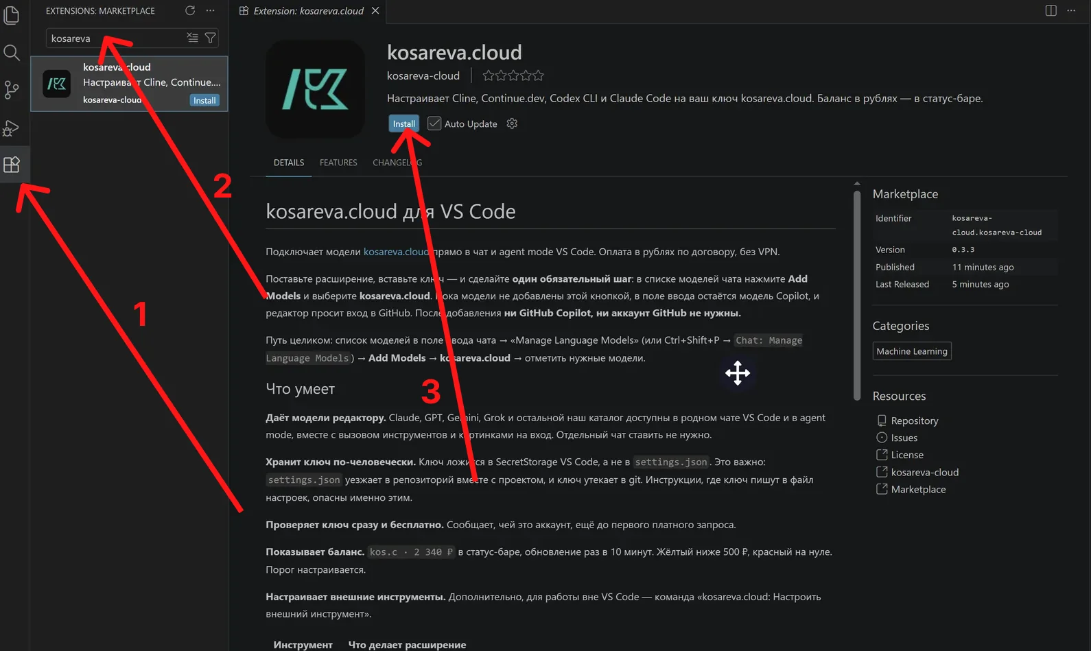The width and height of the screenshot is (1091, 651).
Task: Click version number 0.3.3
Action: [x=963, y=250]
